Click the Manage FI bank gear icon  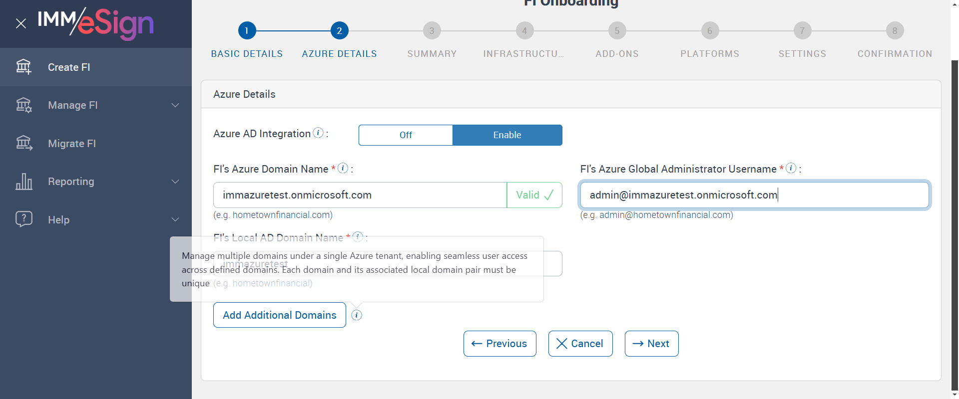point(23,105)
